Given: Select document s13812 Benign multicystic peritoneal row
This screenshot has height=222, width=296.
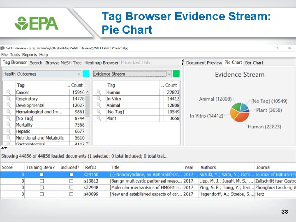Looking at the screenshot, I should 148,181.
